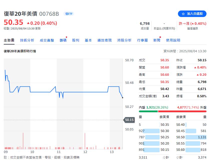
Task: Click the 加入自選股 button text
Action: tap(195, 14)
